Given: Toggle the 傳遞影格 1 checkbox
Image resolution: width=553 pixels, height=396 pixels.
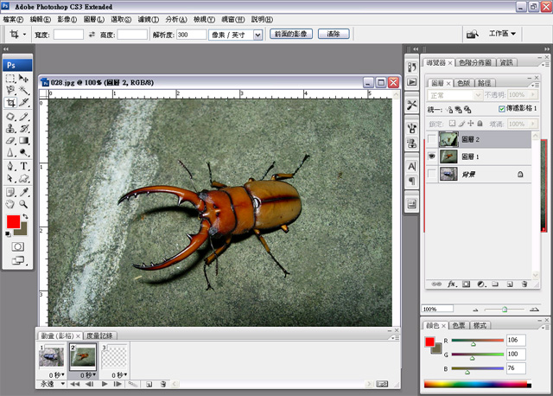Looking at the screenshot, I should click(x=503, y=110).
